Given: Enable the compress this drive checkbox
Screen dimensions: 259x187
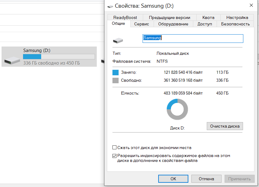Looking at the screenshot, I should tap(115, 148).
